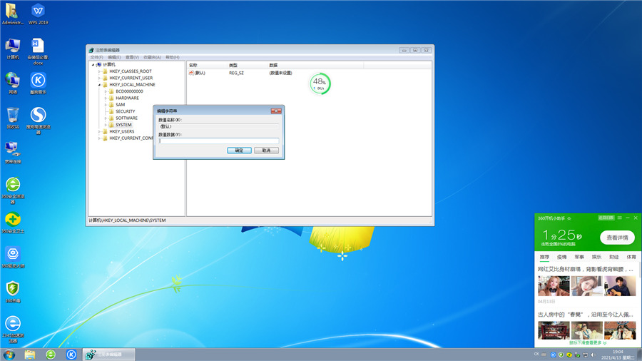Click the volume speaker tray icon
The image size is (642, 361).
click(593, 355)
